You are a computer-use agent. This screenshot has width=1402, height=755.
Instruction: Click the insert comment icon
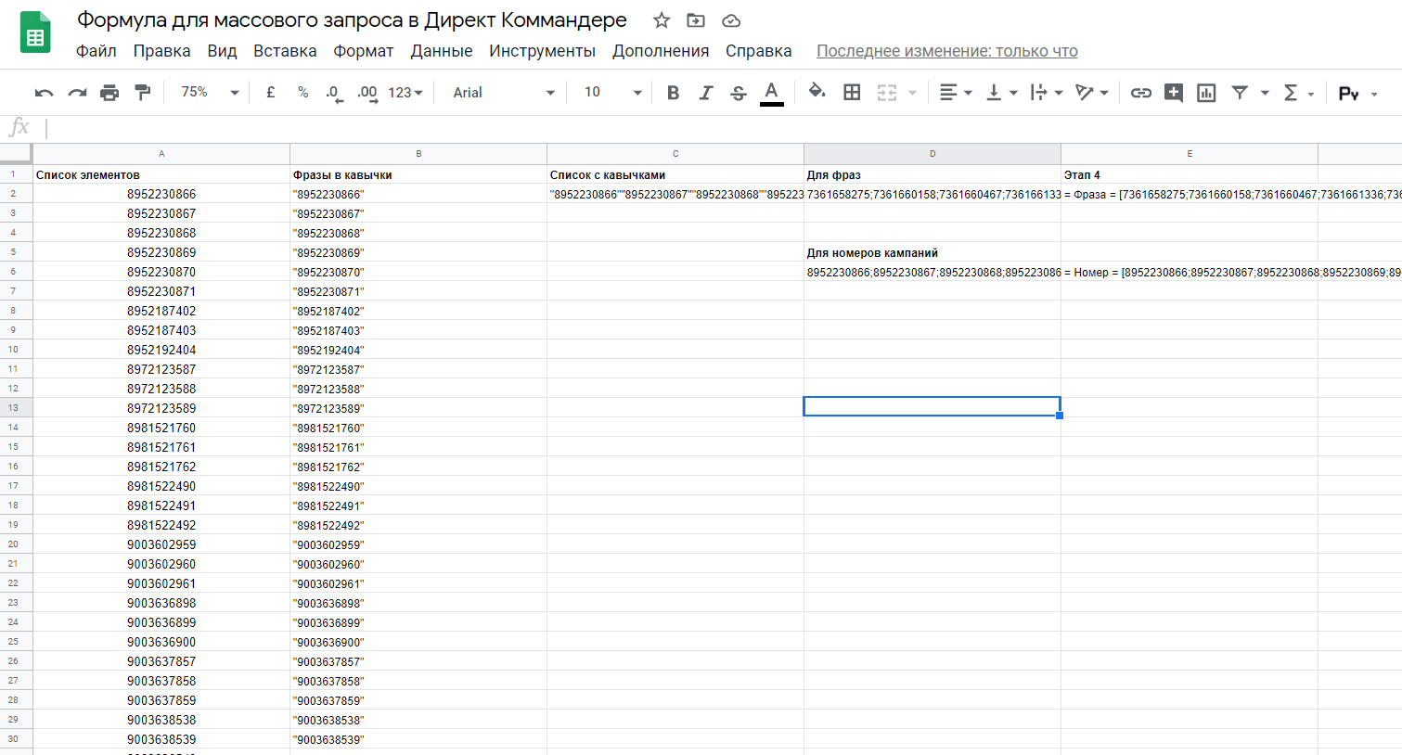1173,93
